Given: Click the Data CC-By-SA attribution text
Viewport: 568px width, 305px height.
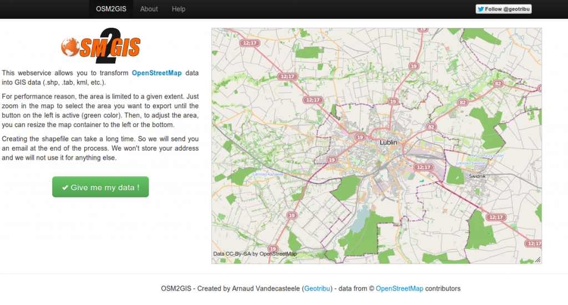Looking at the screenshot, I should tap(255, 253).
